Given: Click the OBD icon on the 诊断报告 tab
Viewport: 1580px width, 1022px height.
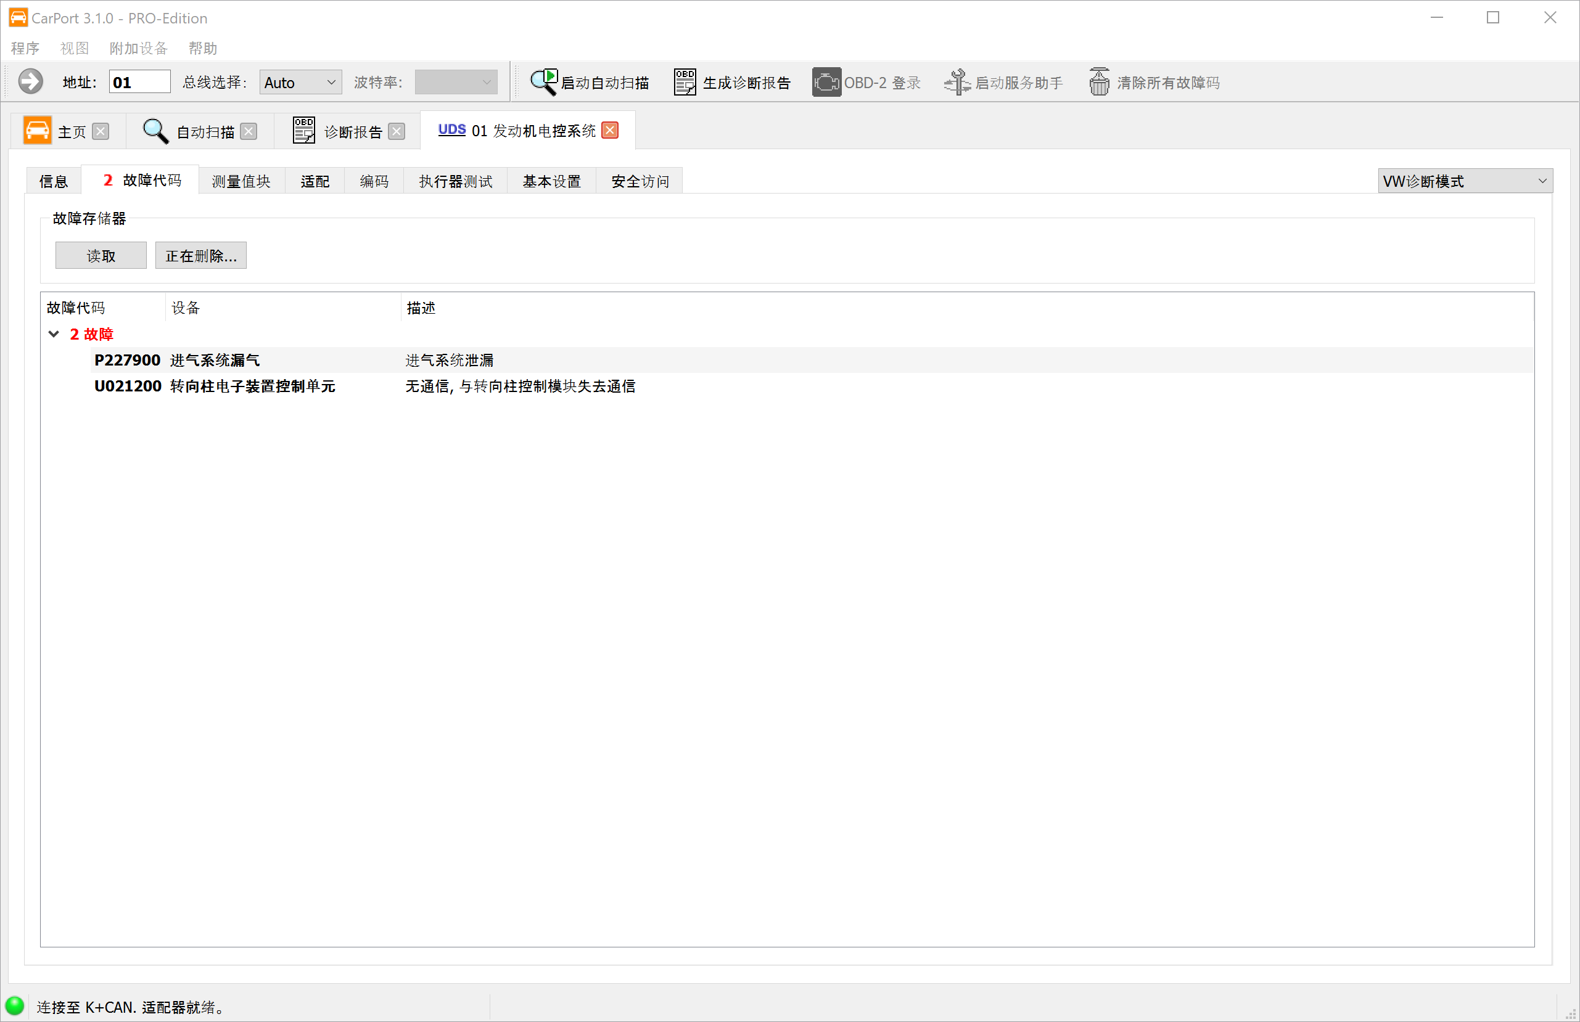Looking at the screenshot, I should click(304, 130).
